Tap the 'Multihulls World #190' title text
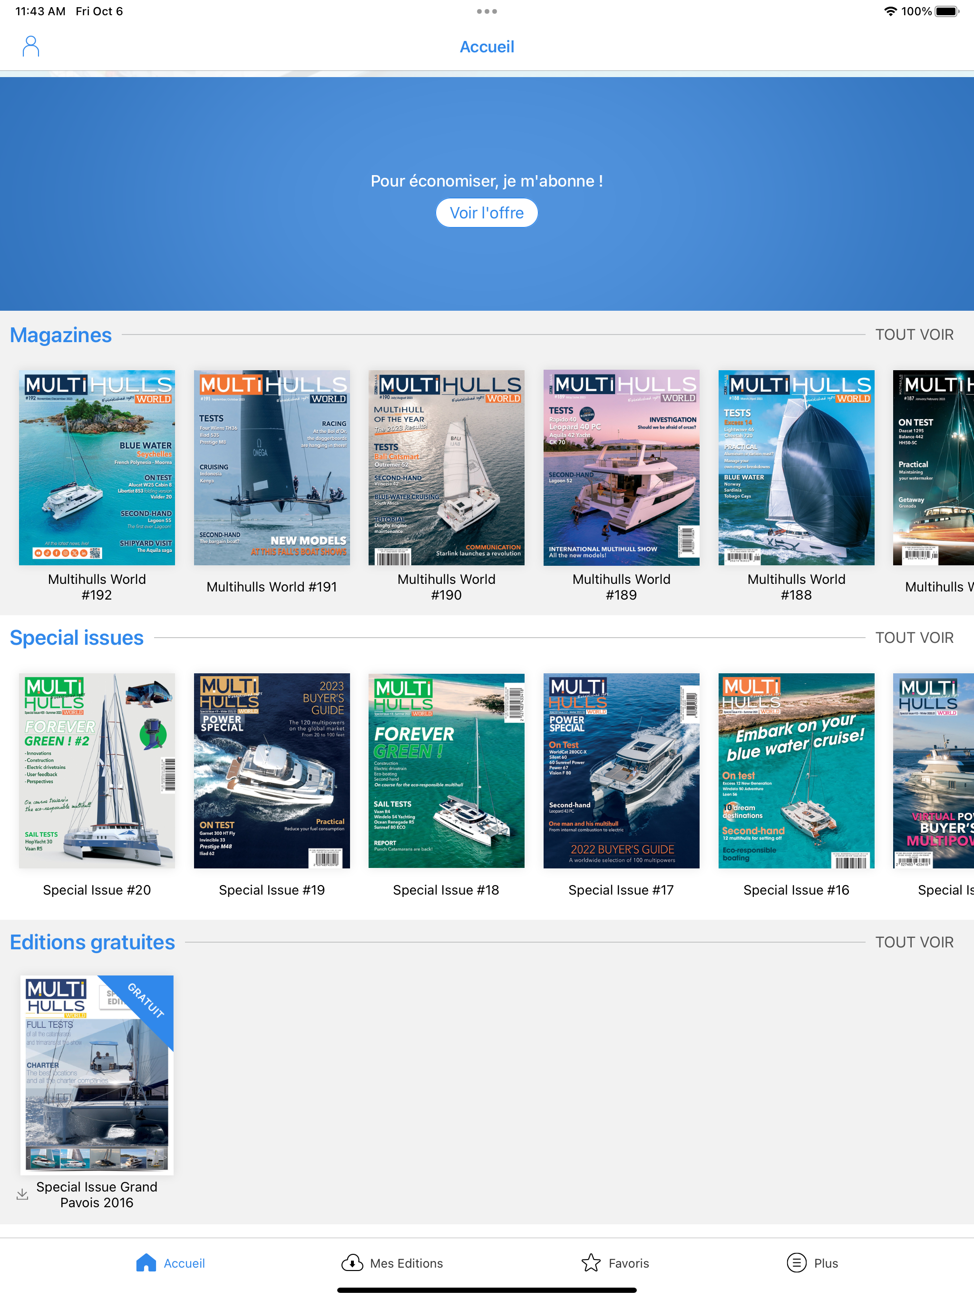This screenshot has height=1300, width=974. coord(447,587)
